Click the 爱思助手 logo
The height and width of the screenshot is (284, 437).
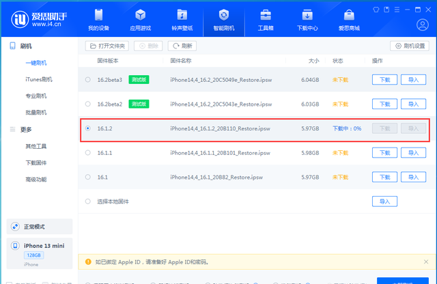pos(39,20)
